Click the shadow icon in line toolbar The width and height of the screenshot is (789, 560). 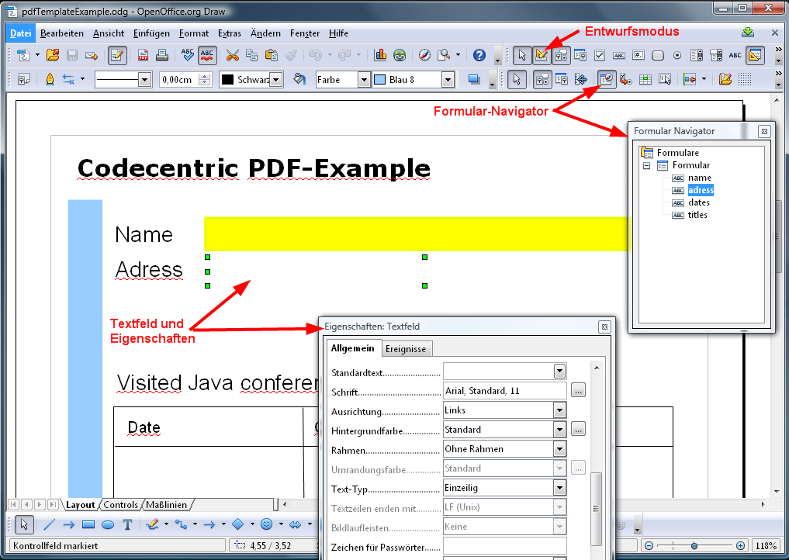tap(474, 79)
